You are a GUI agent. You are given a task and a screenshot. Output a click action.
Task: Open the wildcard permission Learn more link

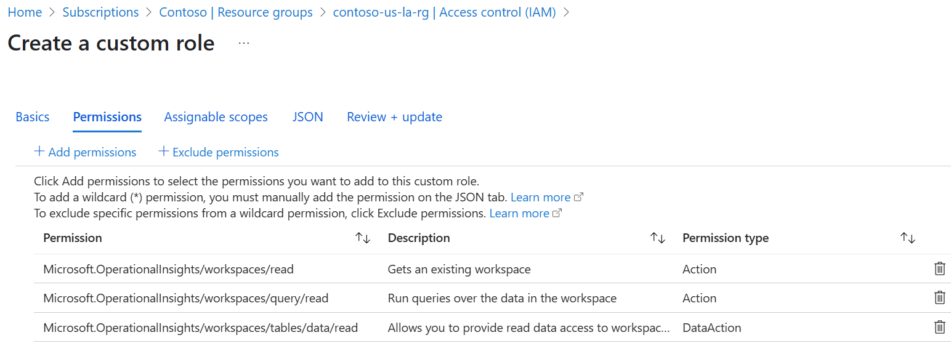[541, 198]
